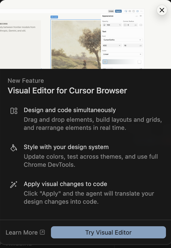The width and height of the screenshot is (171, 248).
Task: Select the white gradient color stop
Action: [x=139, y=62]
